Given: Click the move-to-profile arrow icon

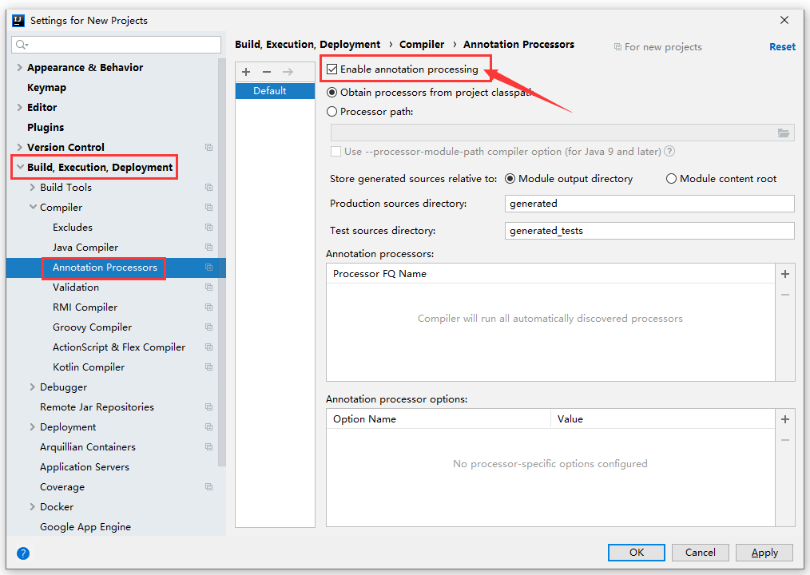Looking at the screenshot, I should (x=288, y=72).
